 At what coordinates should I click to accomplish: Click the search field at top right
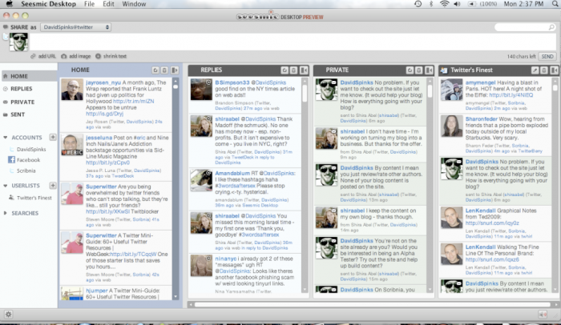525,27
